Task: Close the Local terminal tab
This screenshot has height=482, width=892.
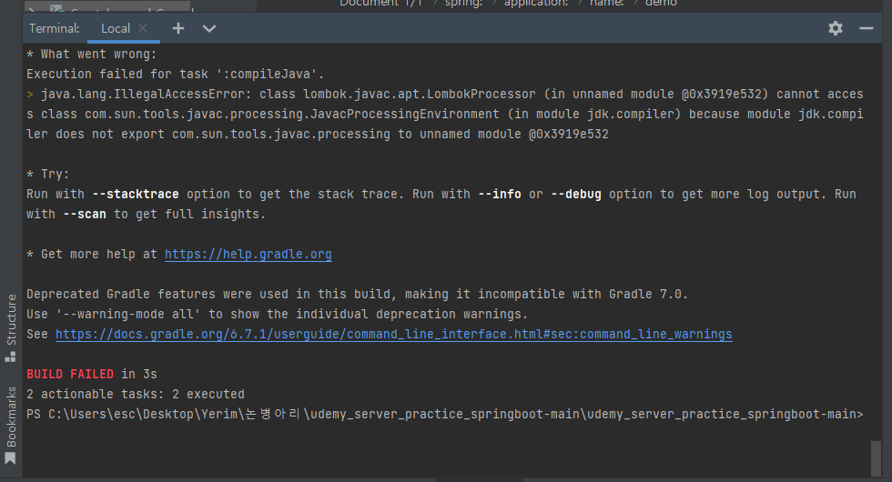Action: click(x=143, y=28)
